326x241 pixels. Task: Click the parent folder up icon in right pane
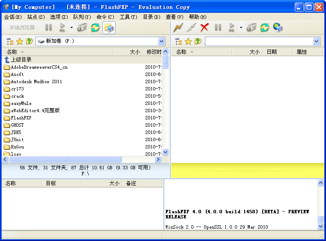click(x=198, y=41)
